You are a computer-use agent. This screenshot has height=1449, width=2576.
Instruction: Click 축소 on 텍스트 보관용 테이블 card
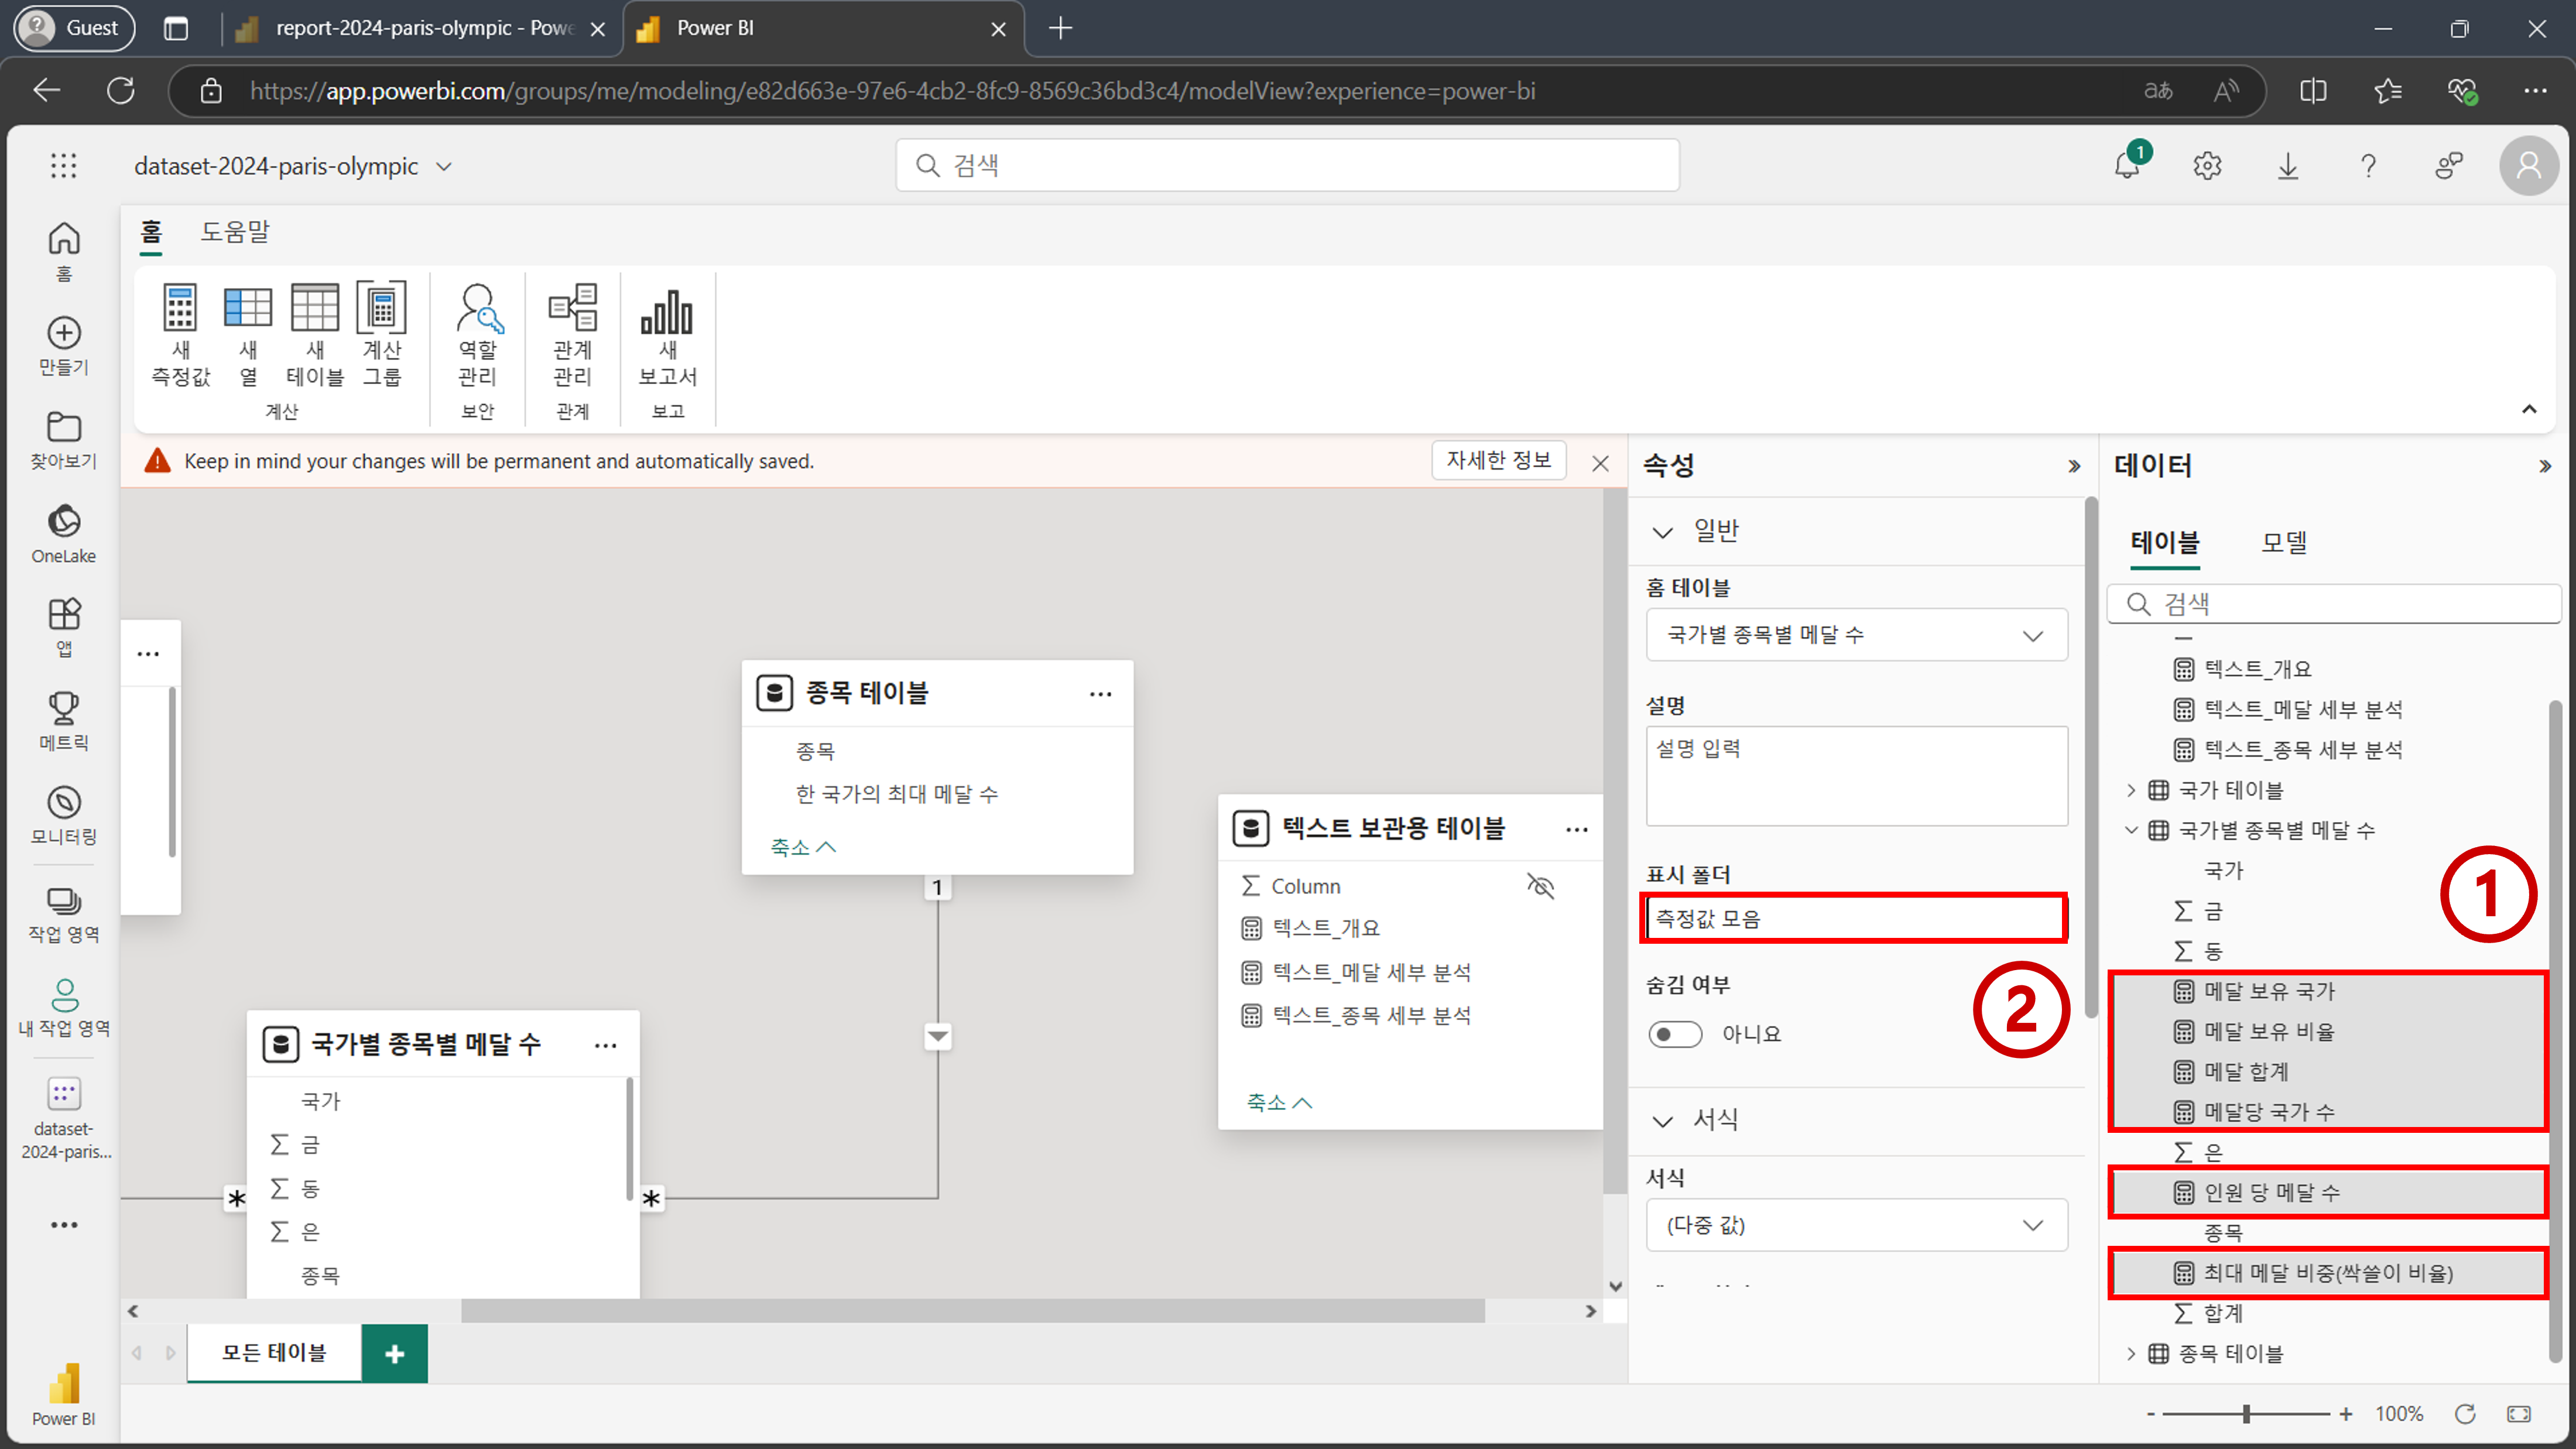point(1279,1102)
